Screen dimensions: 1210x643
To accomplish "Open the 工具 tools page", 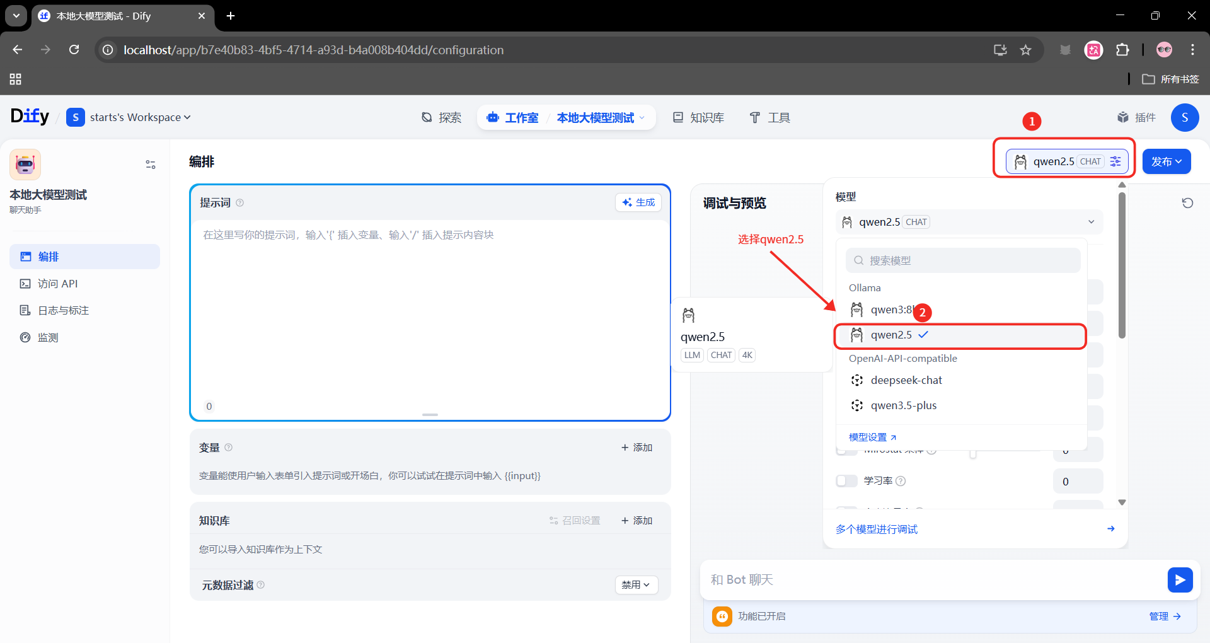I will coord(769,117).
